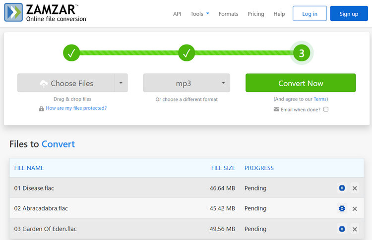Click the FILE SIZE column header
The width and height of the screenshot is (372, 240).
[x=223, y=168]
